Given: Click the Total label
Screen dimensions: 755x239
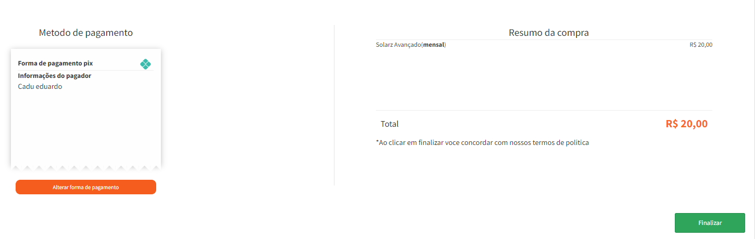Looking at the screenshot, I should [389, 124].
